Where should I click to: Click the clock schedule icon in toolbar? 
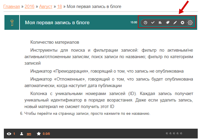tap(145, 22)
